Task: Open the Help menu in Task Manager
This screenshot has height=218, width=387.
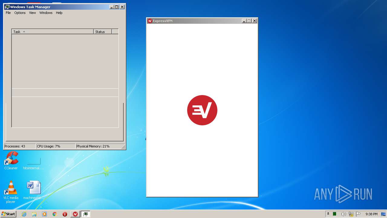Action: coord(59,13)
